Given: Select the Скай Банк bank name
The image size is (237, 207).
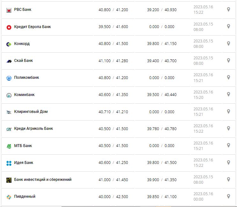Looking at the screenshot, I should pyautogui.click(x=23, y=61).
